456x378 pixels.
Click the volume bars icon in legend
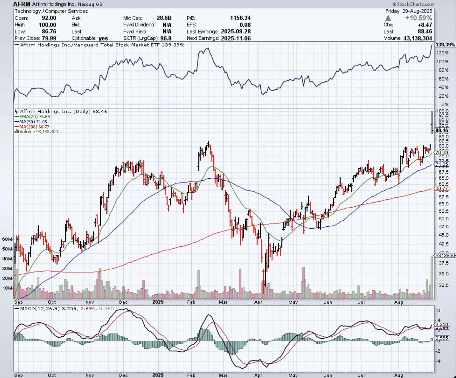[16, 132]
